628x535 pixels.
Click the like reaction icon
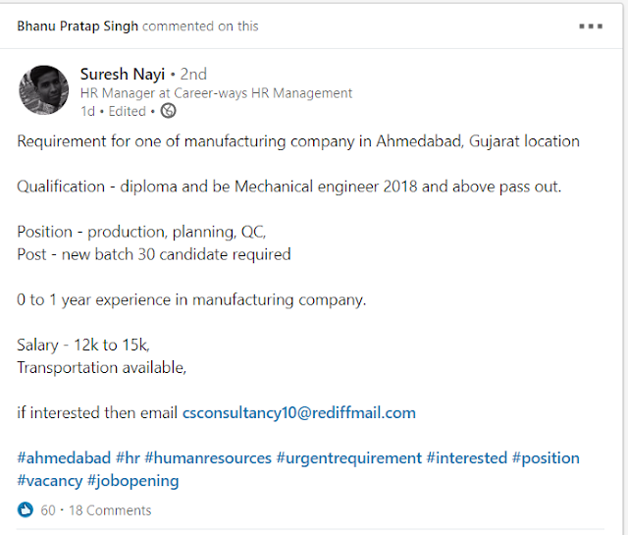[26, 510]
